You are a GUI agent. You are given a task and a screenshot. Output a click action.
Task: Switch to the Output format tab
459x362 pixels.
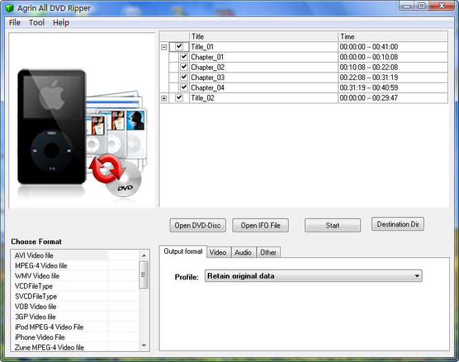tap(183, 252)
